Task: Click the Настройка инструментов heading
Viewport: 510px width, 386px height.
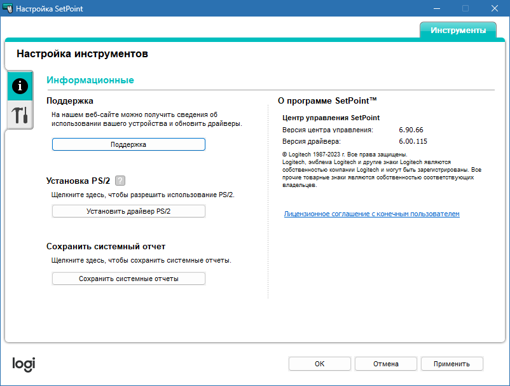Action: pos(82,53)
